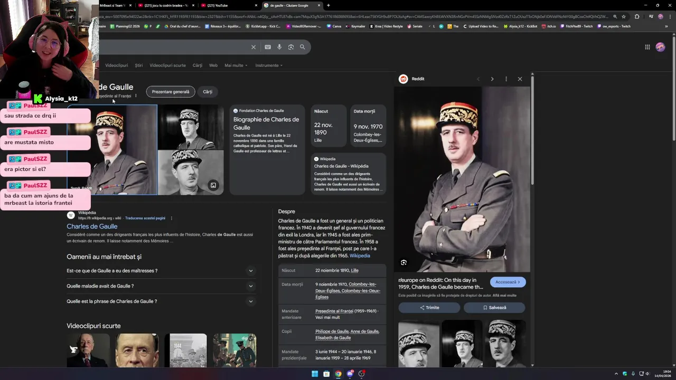Click 'Președinte al Franței' link in Mandate anterioare
Screen dimensions: 676x380
pyautogui.click(x=334, y=311)
